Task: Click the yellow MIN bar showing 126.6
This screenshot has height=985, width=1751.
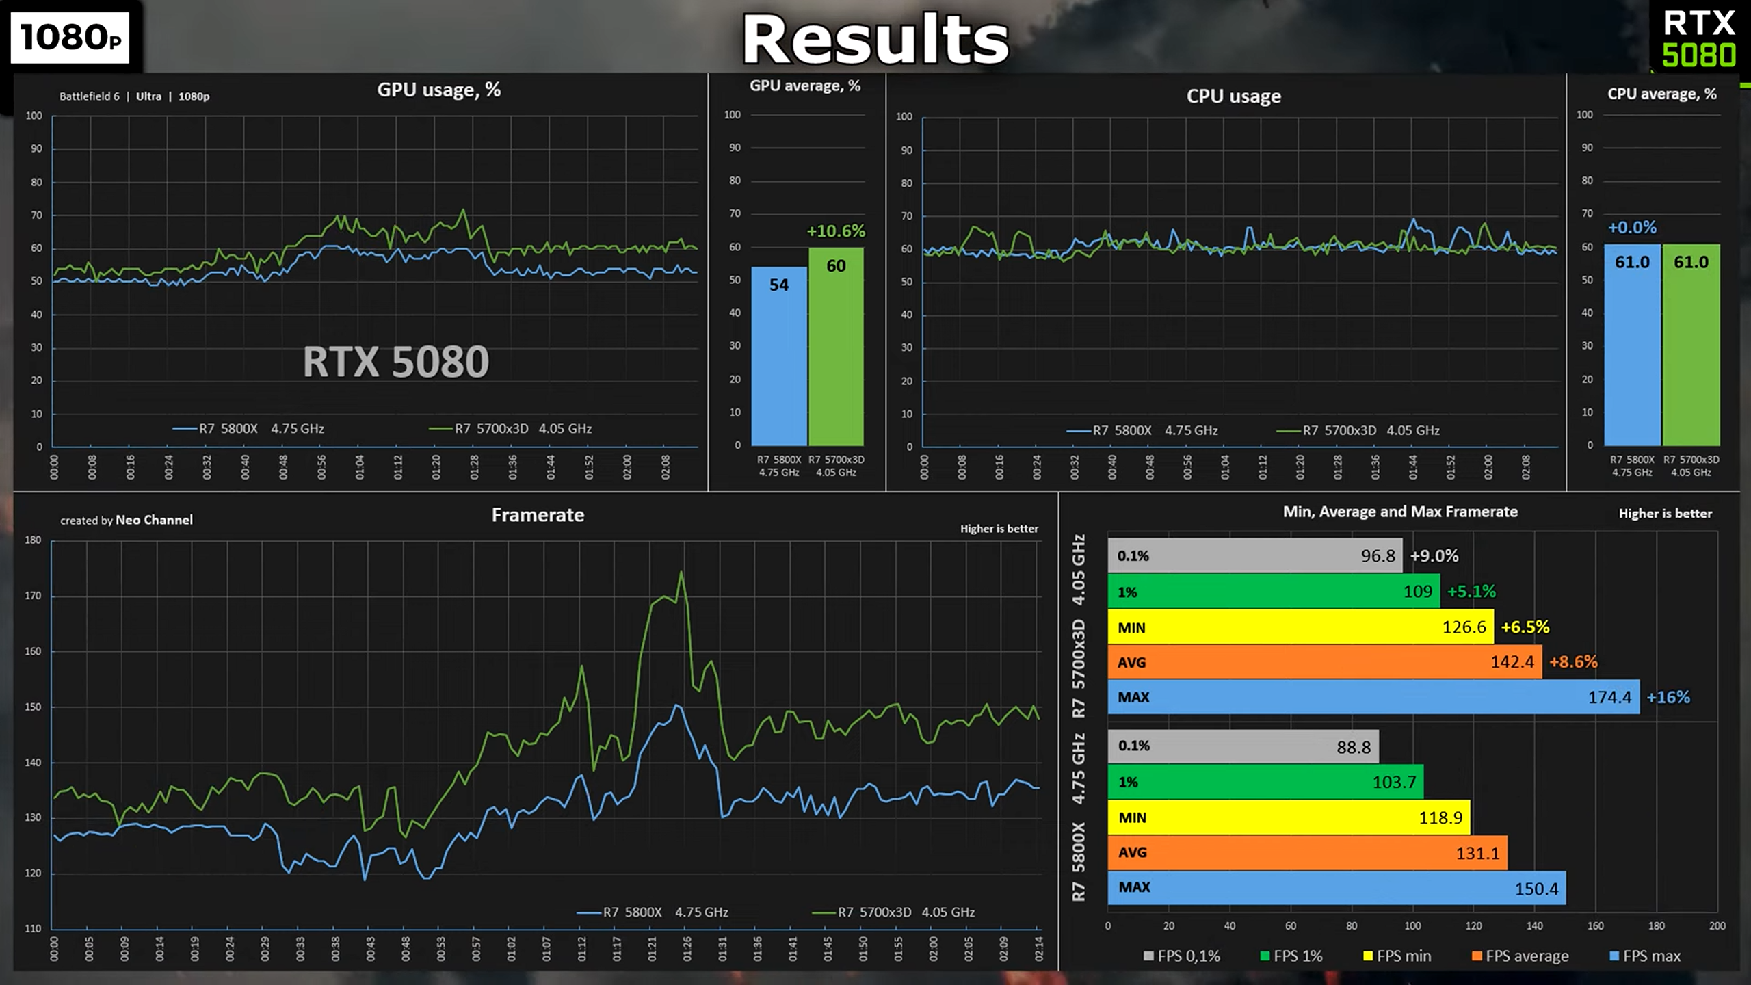Action: (x=1301, y=627)
